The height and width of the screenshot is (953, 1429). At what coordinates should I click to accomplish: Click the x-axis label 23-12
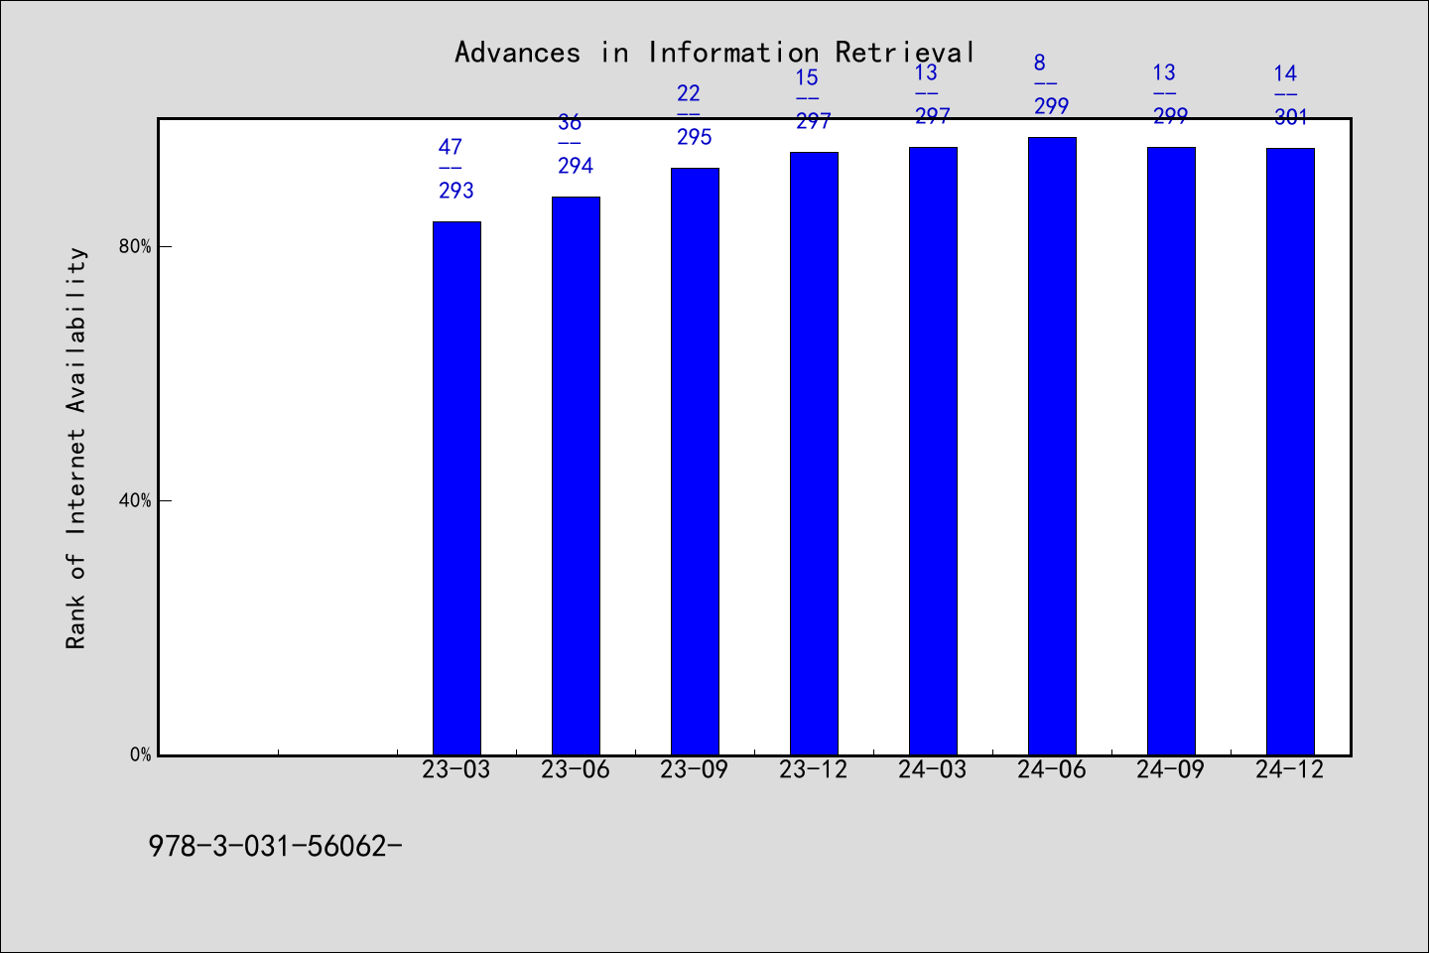(x=814, y=769)
